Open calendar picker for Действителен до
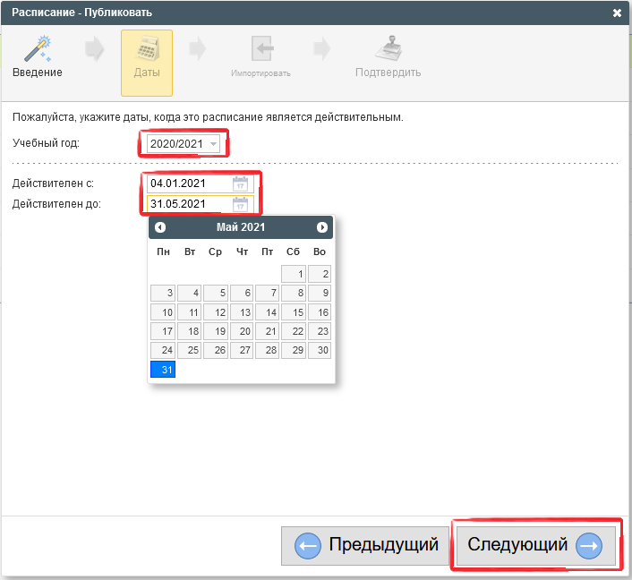Screen dimensions: 632x580 [240, 204]
